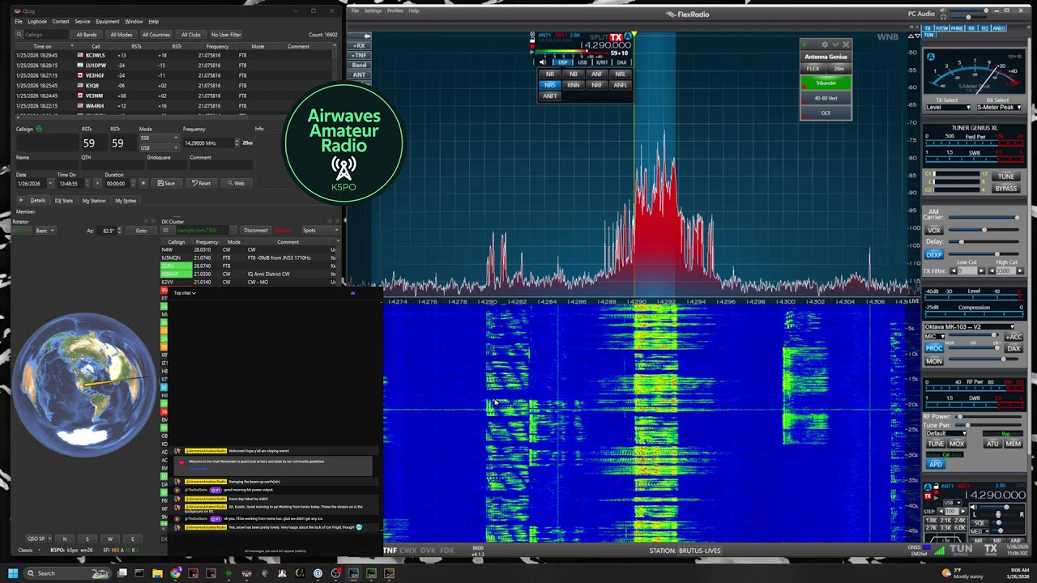This screenshot has height=583, width=1037.
Task: Select log row with call KC3WLS
Action: coord(174,55)
